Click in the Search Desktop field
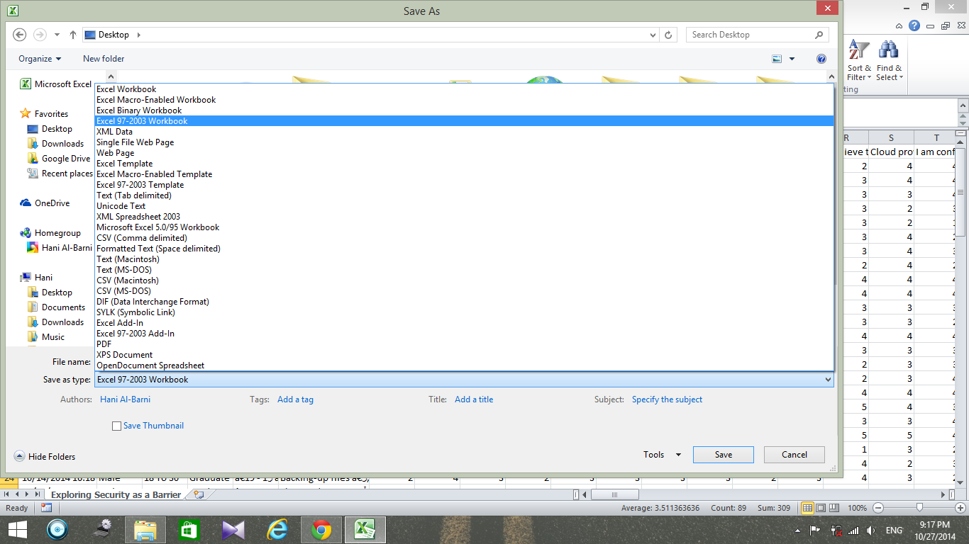Viewport: 969px width, 544px height. point(757,35)
